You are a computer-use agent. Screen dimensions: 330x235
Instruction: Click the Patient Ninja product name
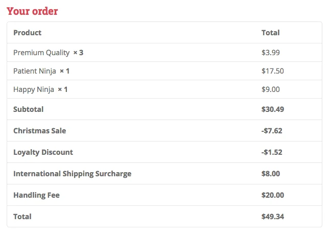[x=35, y=71]
